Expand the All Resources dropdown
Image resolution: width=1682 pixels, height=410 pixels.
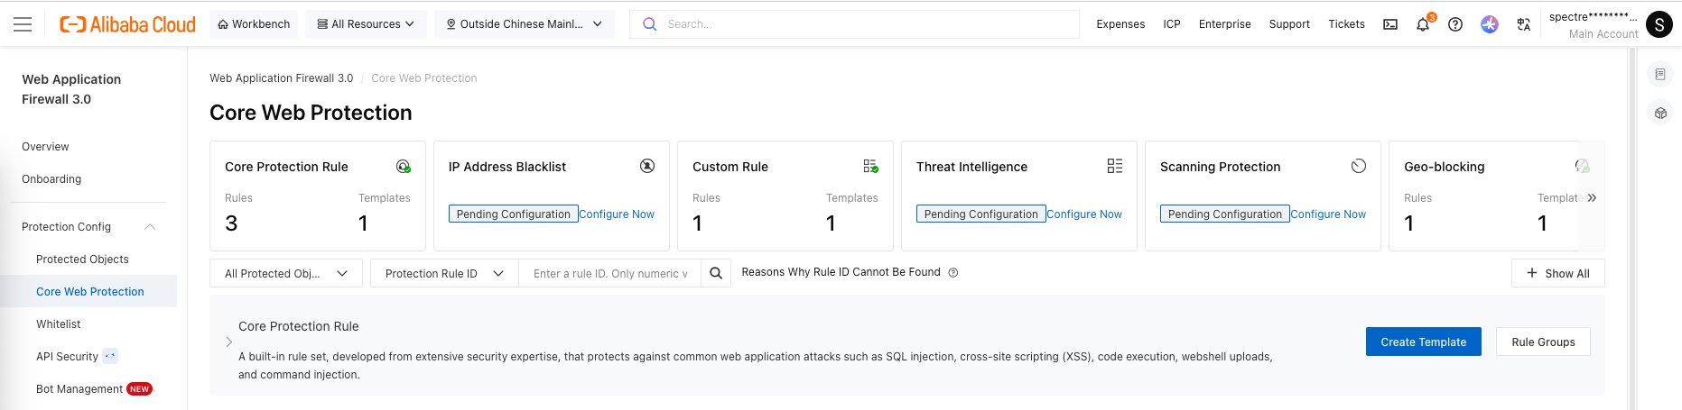pyautogui.click(x=366, y=24)
